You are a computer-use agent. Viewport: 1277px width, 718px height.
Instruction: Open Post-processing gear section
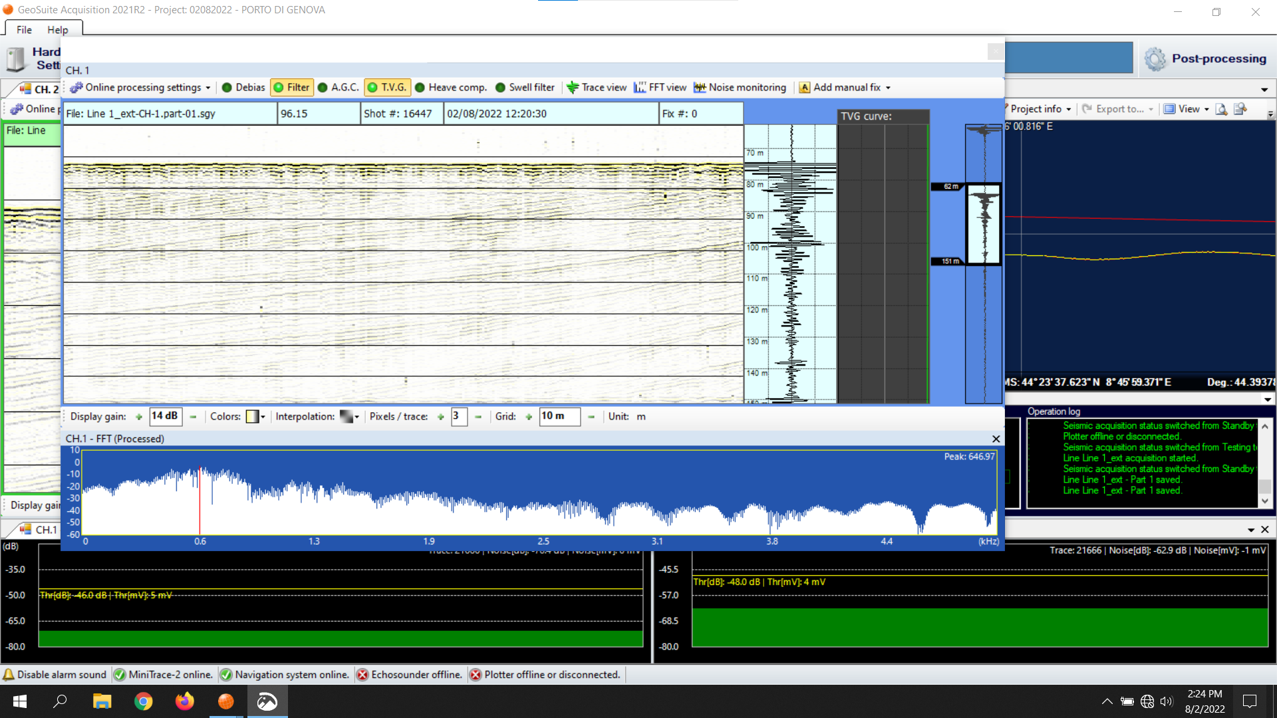1155,59
